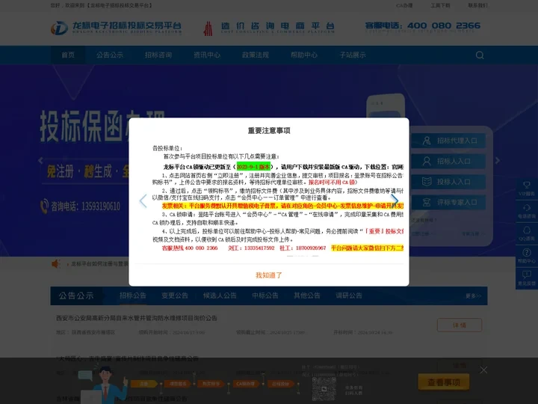Enter through the 投标人入口 button

pos(448,182)
